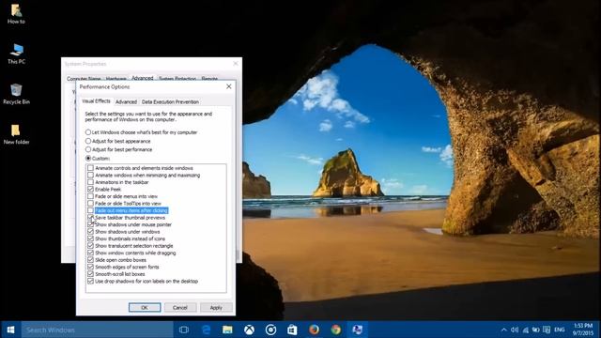Open Computer Name tab in System Properties
The image size is (601, 338).
(84, 79)
